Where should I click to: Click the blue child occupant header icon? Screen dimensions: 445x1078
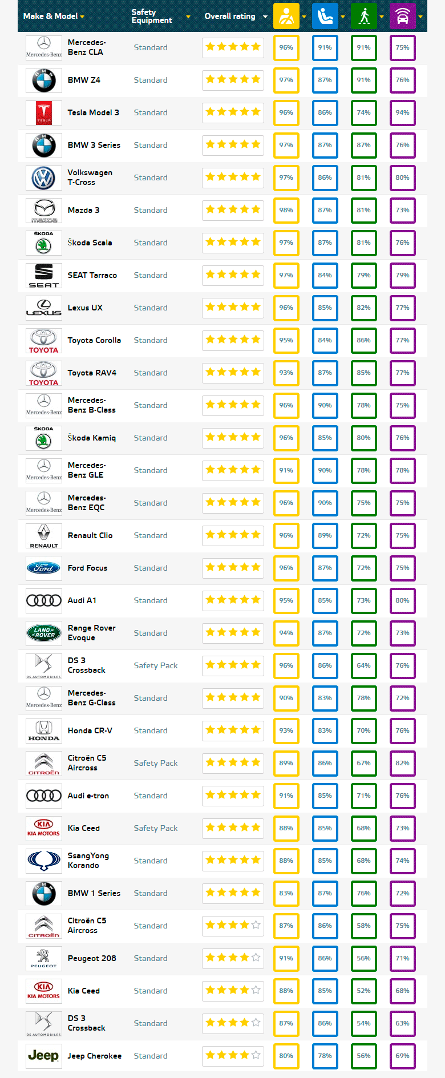pyautogui.click(x=325, y=16)
